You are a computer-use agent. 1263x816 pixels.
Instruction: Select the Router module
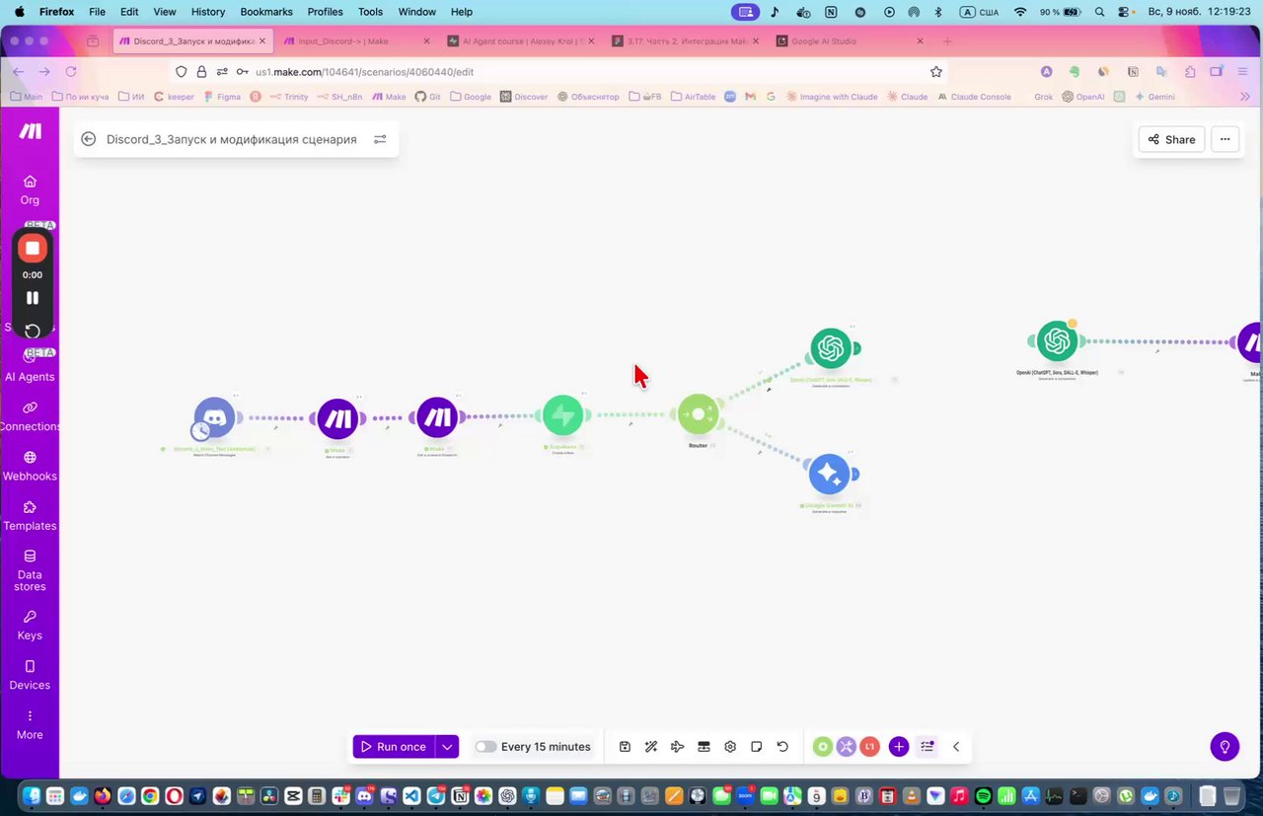[x=699, y=414]
